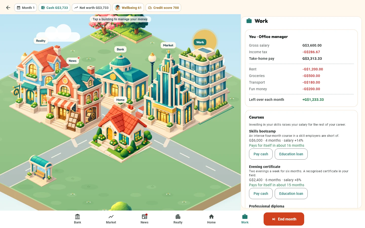
Task: Open the Home icon in bottom navigation
Action: pos(211,217)
